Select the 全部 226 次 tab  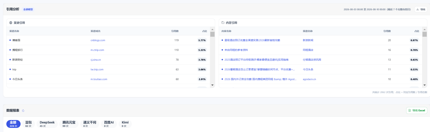[x=14, y=124]
